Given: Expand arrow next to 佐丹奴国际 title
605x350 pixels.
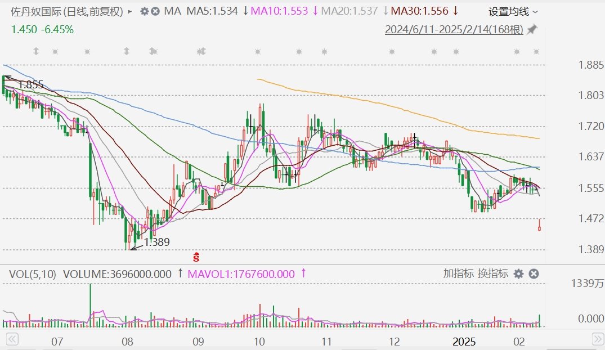Looking at the screenshot, I should [131, 11].
